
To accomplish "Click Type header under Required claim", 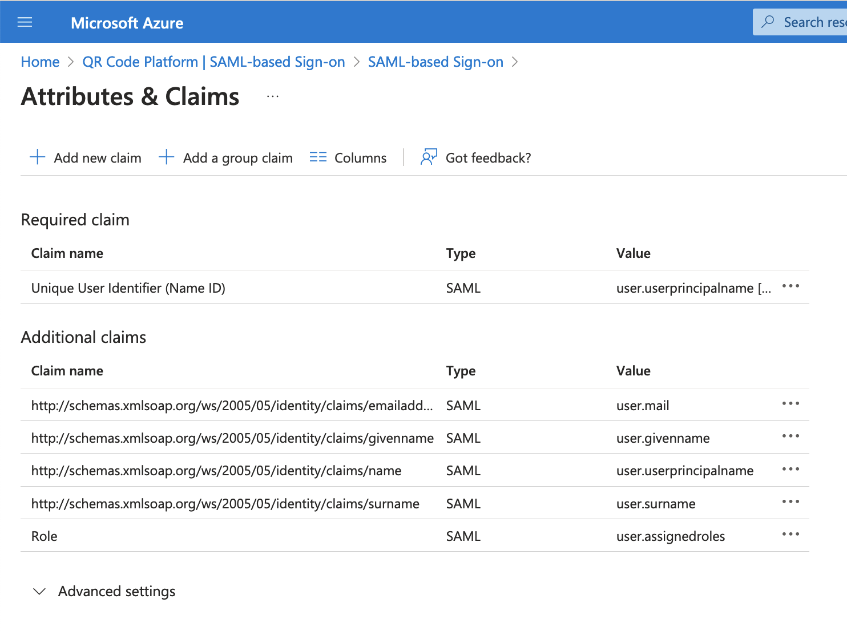I will click(461, 253).
